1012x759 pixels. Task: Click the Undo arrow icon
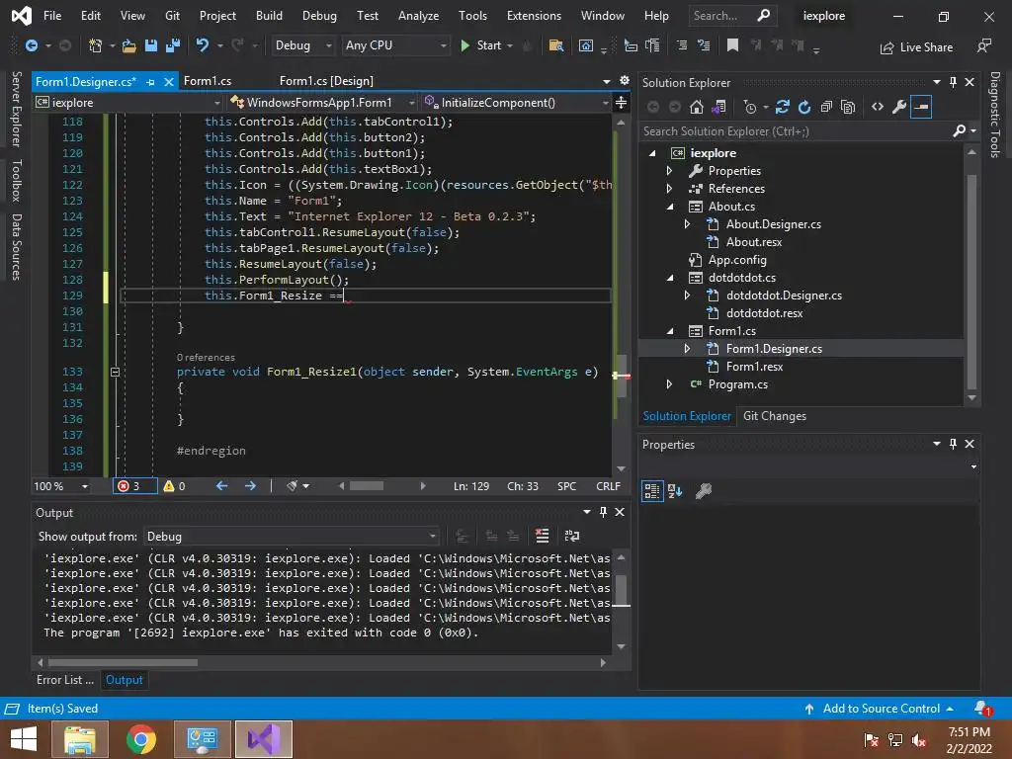[x=203, y=45]
